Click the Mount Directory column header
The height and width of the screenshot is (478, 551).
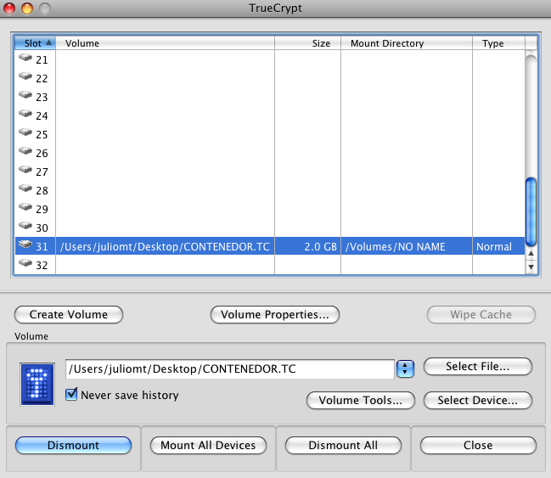click(407, 43)
